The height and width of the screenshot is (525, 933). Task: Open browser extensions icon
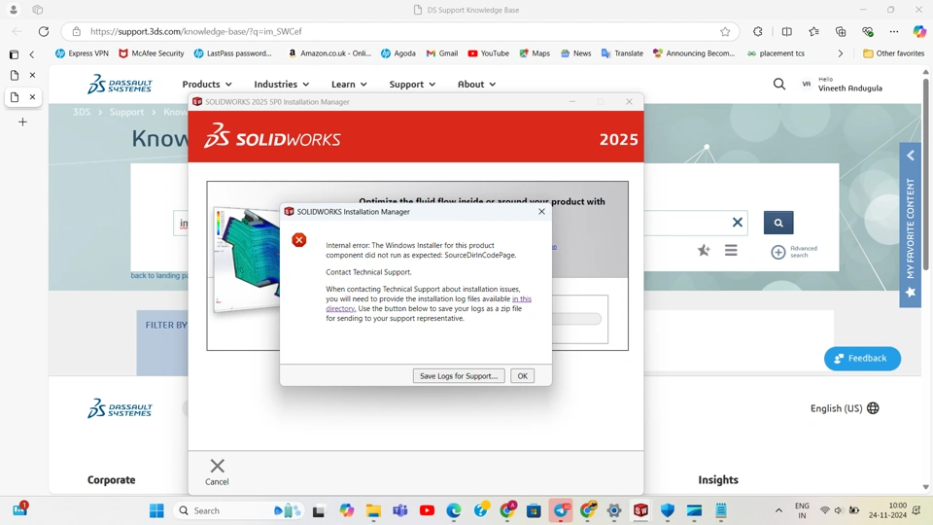(x=757, y=31)
